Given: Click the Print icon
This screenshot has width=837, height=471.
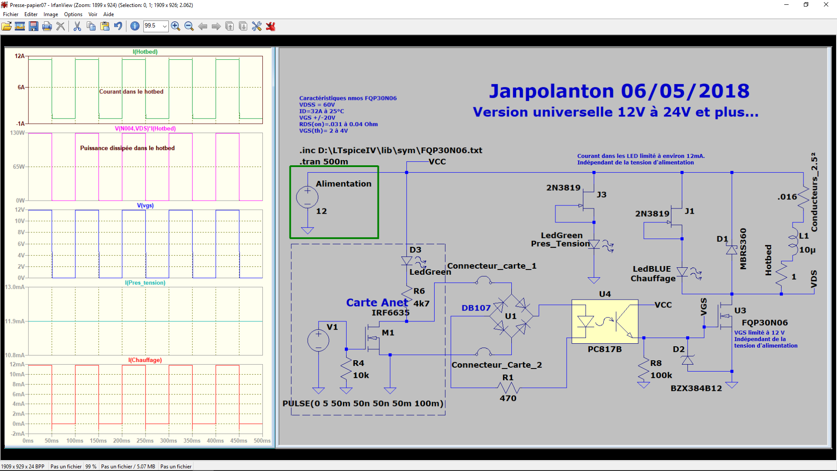Looking at the screenshot, I should coord(47,26).
